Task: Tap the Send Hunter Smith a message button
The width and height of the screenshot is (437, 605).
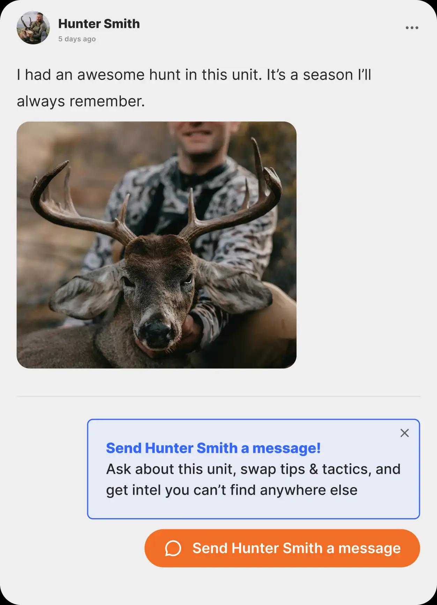Action: pyautogui.click(x=282, y=548)
